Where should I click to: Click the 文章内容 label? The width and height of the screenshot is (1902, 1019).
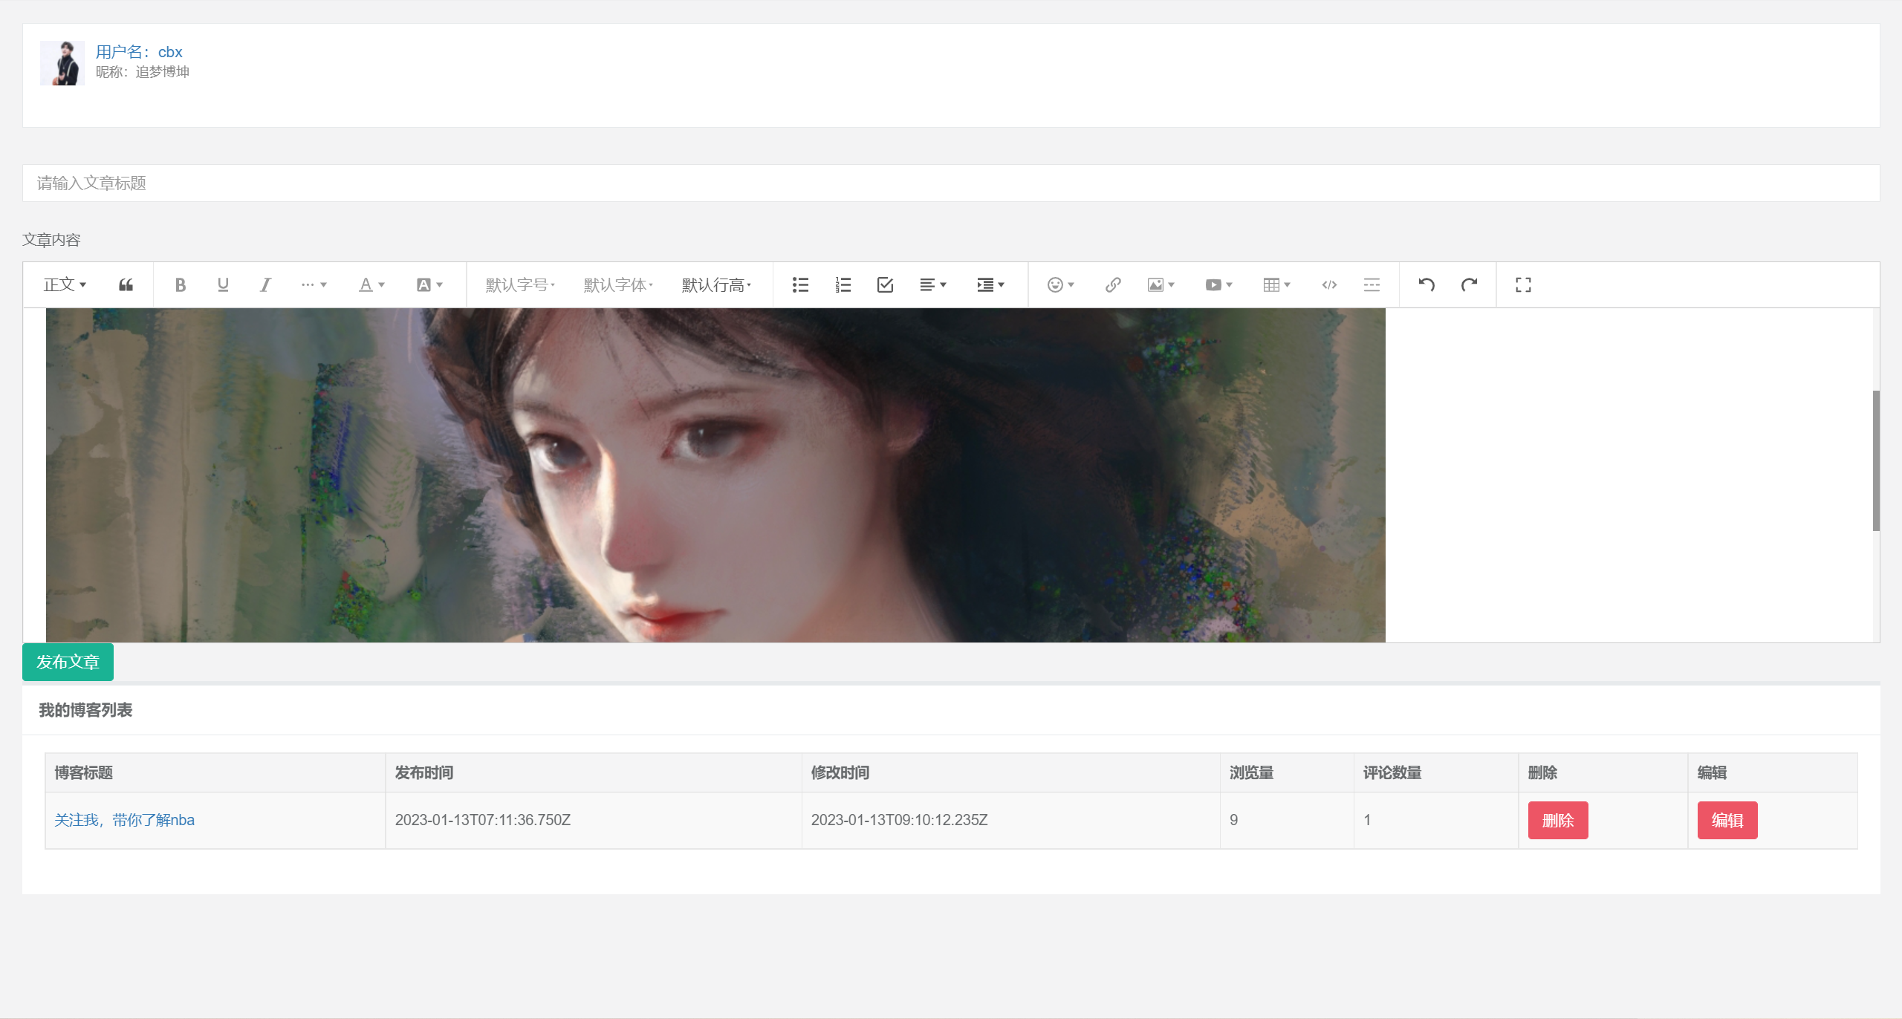pos(51,240)
